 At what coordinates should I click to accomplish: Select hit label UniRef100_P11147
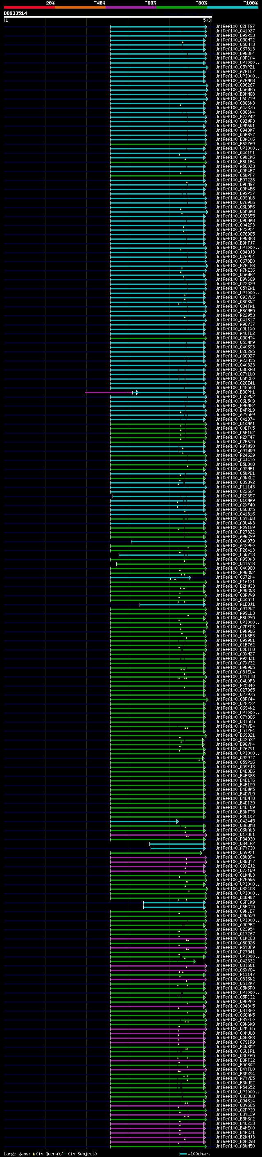coord(235,975)
